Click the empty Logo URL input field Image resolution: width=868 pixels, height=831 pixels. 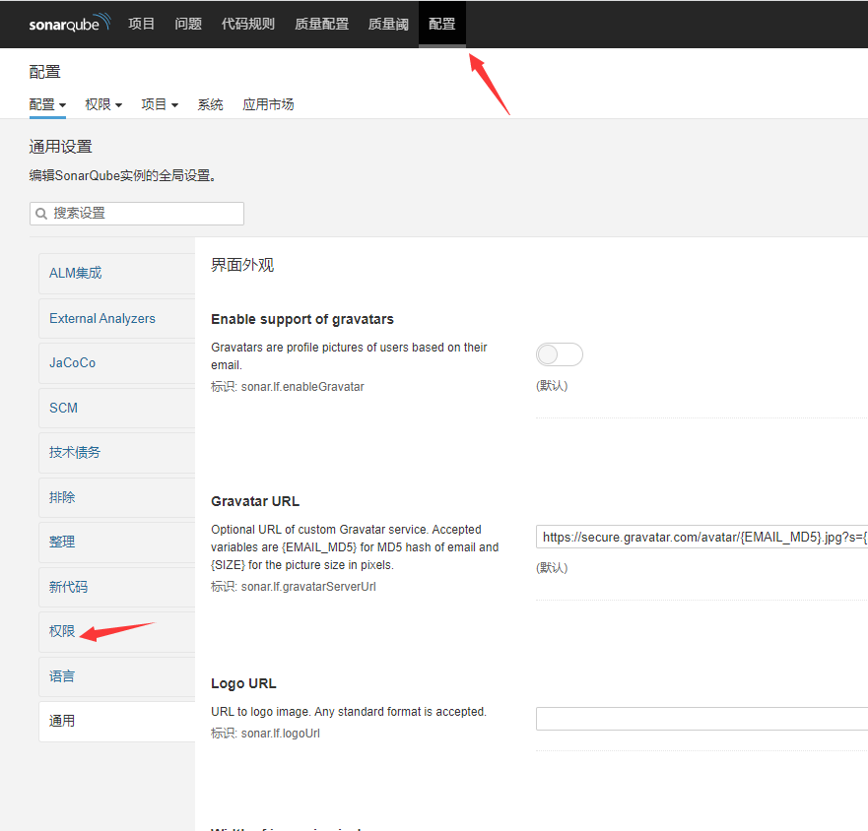click(701, 719)
